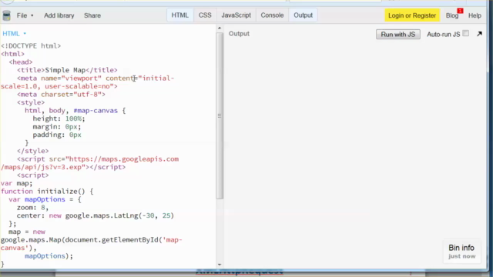Click the 'meta charset="utf-8"' line
Screen dimensions: 493x277
pos(61,94)
